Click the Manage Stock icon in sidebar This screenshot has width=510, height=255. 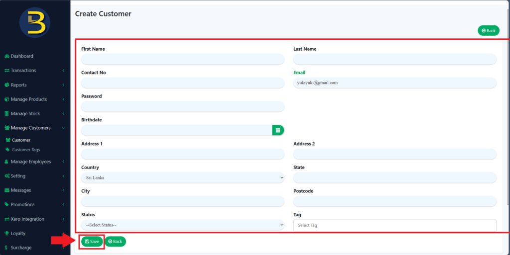[x=7, y=114]
